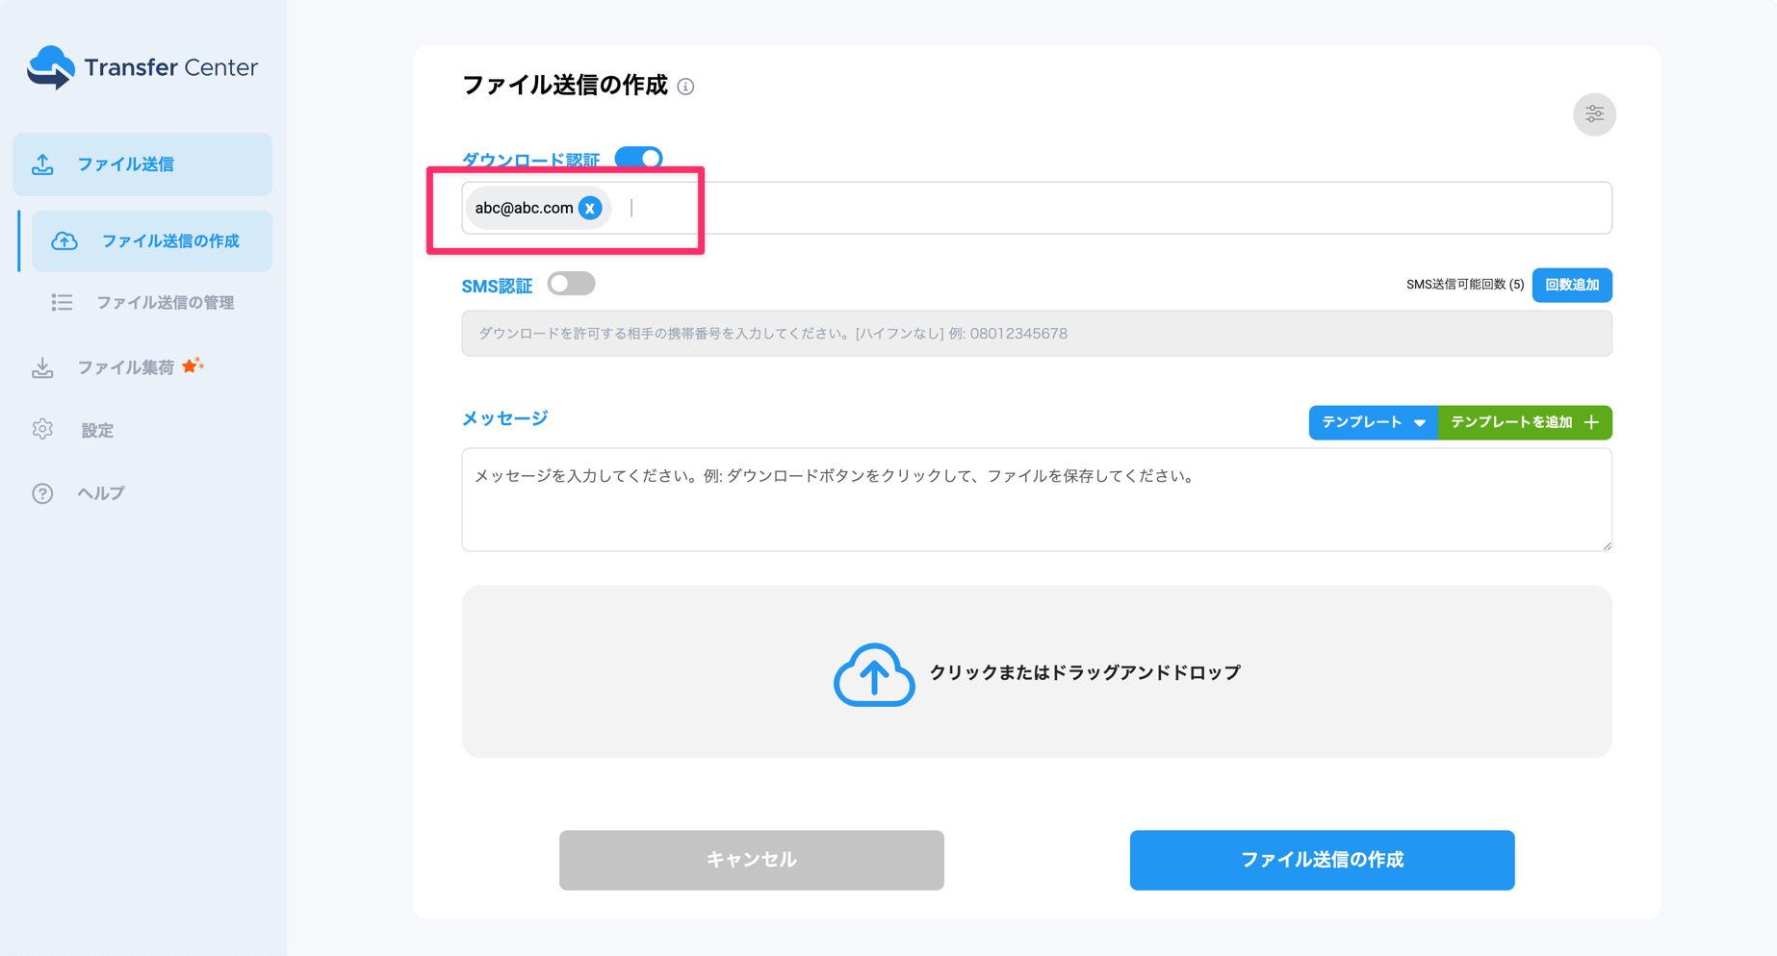Click the info icon beside the page title
This screenshot has height=956, width=1777.
pos(685,87)
